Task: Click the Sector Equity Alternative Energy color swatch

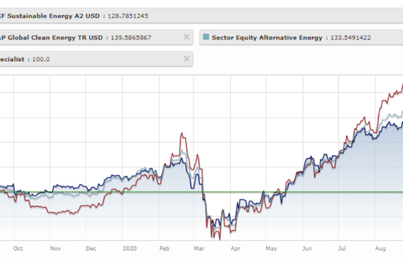Action: tap(206, 38)
